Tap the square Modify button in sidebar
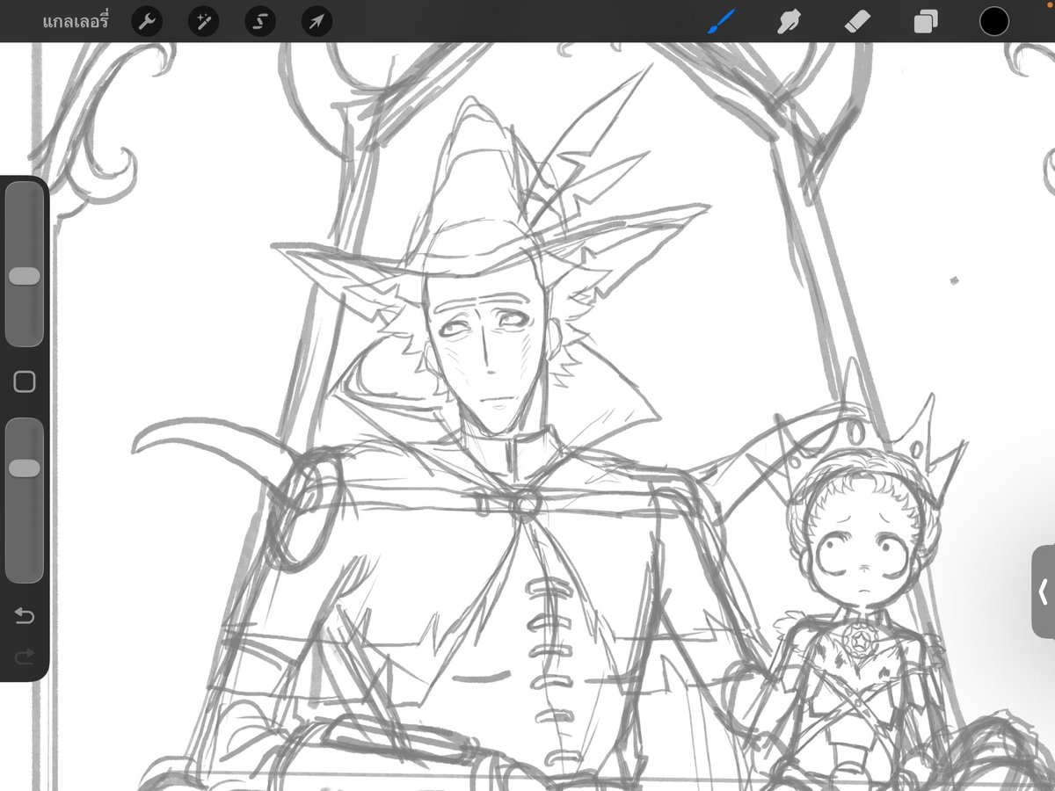The height and width of the screenshot is (791, 1055). point(25,381)
